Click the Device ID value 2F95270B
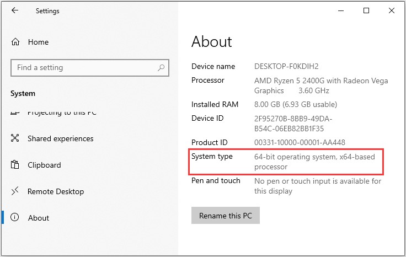This screenshot has height=257, width=406. click(x=293, y=124)
